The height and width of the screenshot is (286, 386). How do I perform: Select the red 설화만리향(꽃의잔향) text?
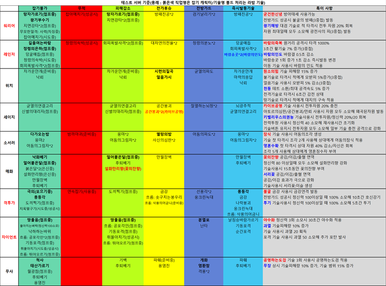(123, 169)
